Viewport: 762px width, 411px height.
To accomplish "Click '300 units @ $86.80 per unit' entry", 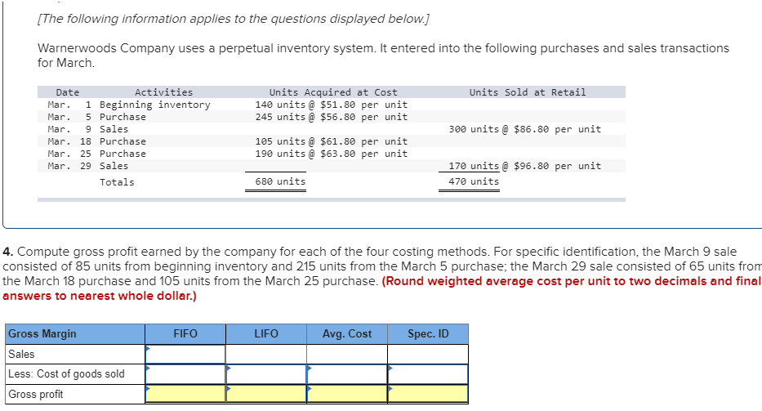I will [525, 129].
